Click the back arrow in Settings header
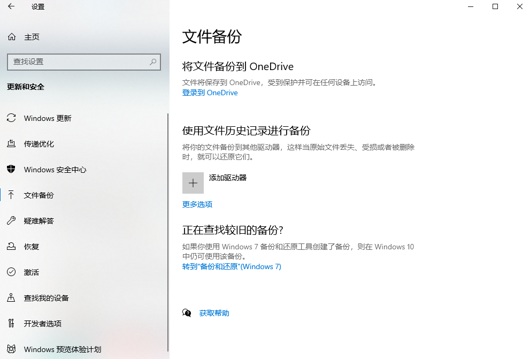The width and height of the screenshot is (530, 359). tap(11, 7)
